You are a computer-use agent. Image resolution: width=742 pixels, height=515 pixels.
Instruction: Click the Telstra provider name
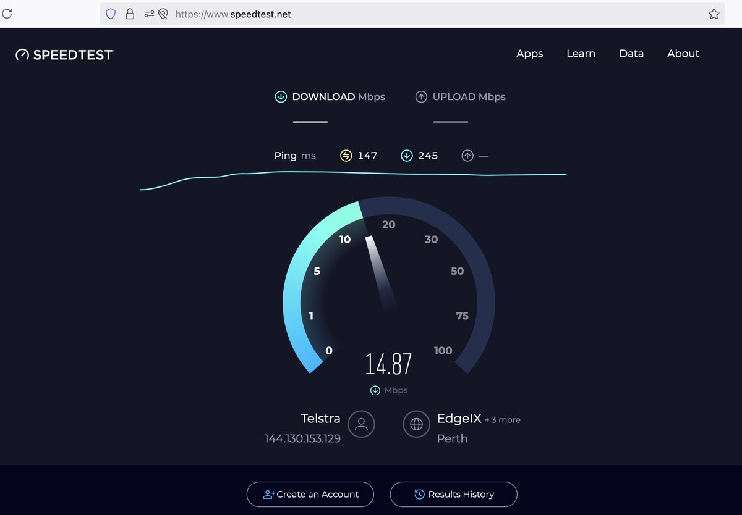[320, 419]
